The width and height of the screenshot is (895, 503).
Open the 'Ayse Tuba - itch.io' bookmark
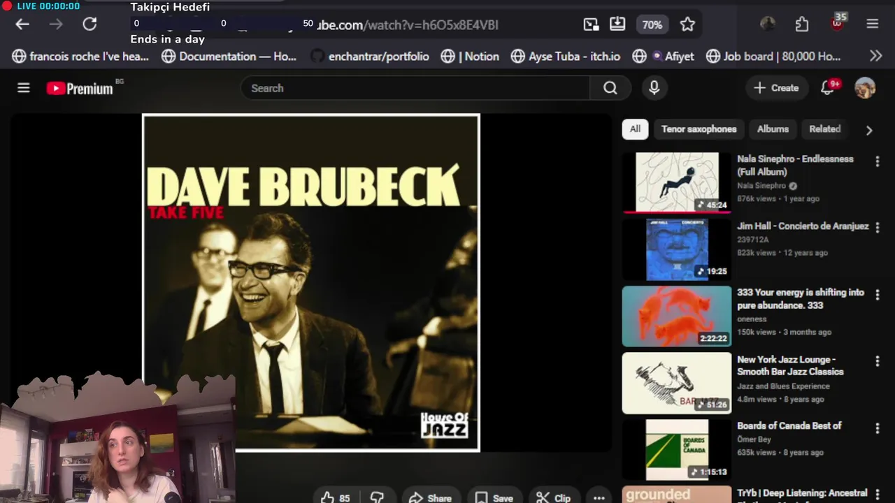tap(565, 57)
